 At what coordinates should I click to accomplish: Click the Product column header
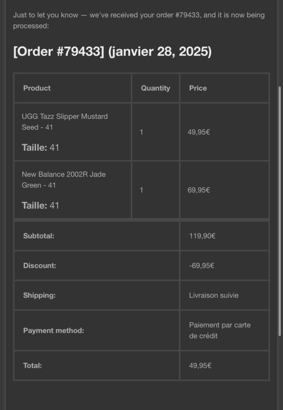[37, 88]
